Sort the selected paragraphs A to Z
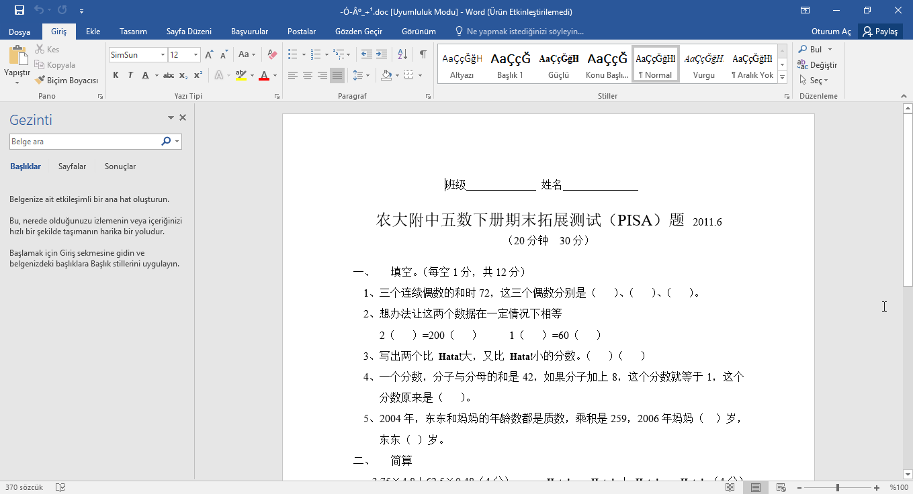 pos(402,54)
